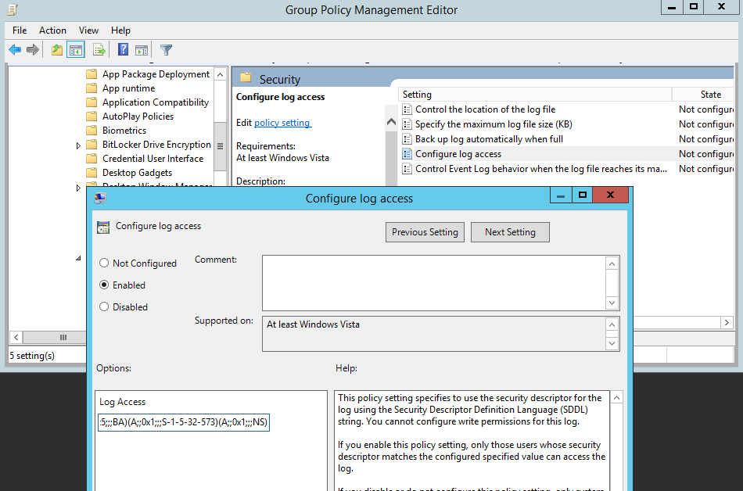Click the toolbar Forward arrow
Viewport: 743px width, 491px height.
pyautogui.click(x=33, y=50)
